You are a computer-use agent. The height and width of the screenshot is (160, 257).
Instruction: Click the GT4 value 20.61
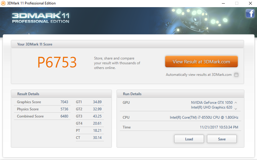coord(97,123)
